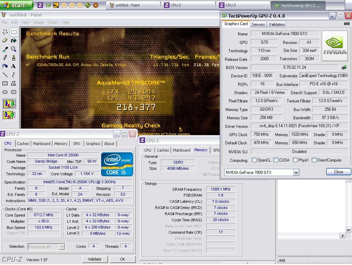The height and width of the screenshot is (265, 352).
Task: Open the Validation tab in GPU-Z
Action: [x=277, y=24]
